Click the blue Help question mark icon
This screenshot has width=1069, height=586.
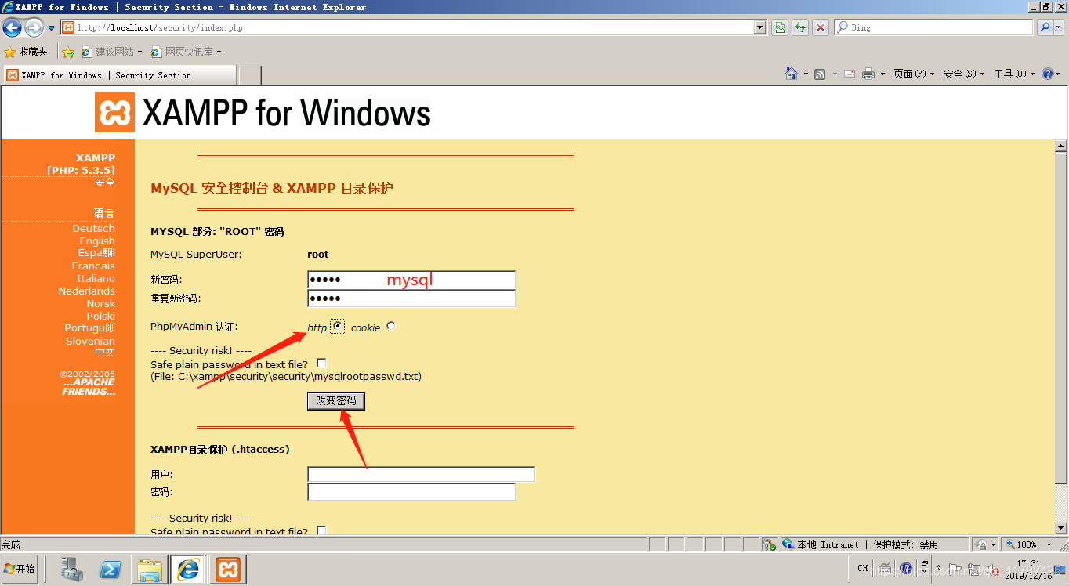pos(1047,74)
